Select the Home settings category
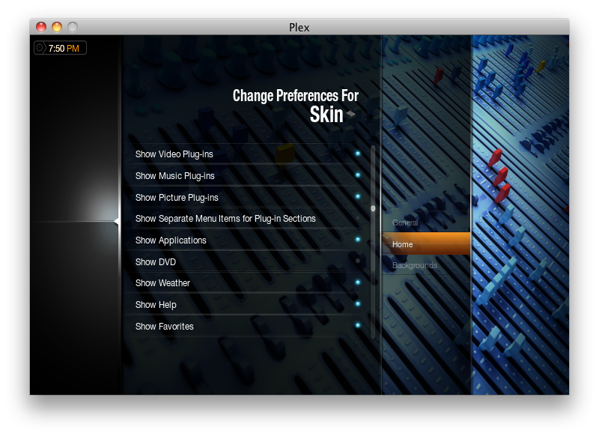The width and height of the screenshot is (599, 436). tap(425, 243)
